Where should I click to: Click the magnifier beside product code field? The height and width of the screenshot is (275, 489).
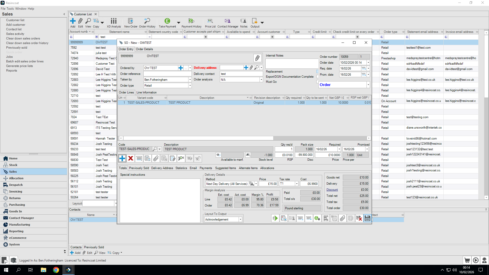155,149
